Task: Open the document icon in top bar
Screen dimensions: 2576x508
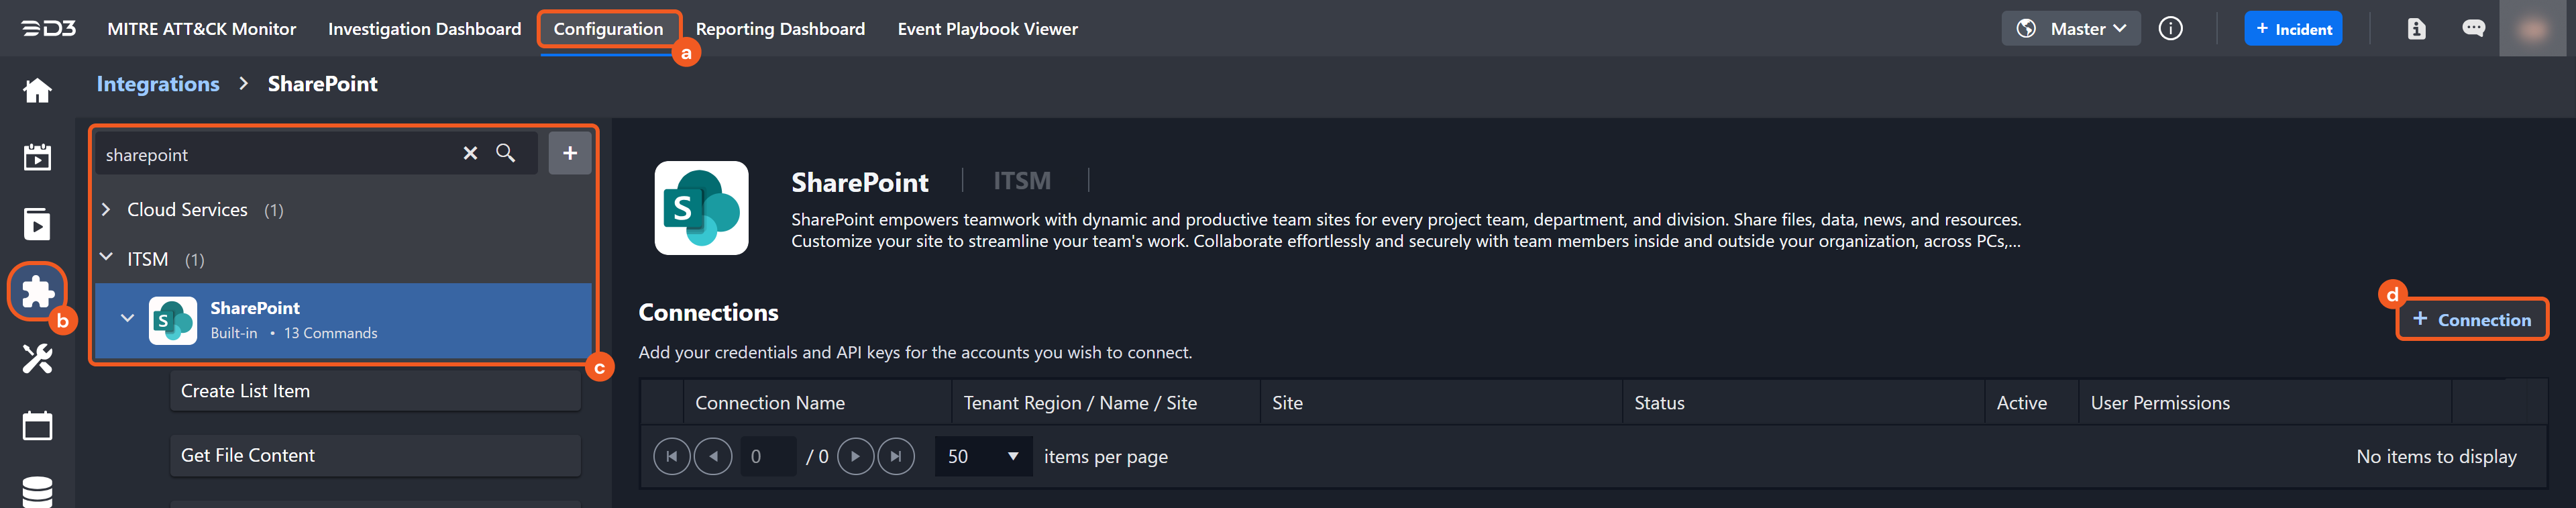Action: pos(2416,29)
